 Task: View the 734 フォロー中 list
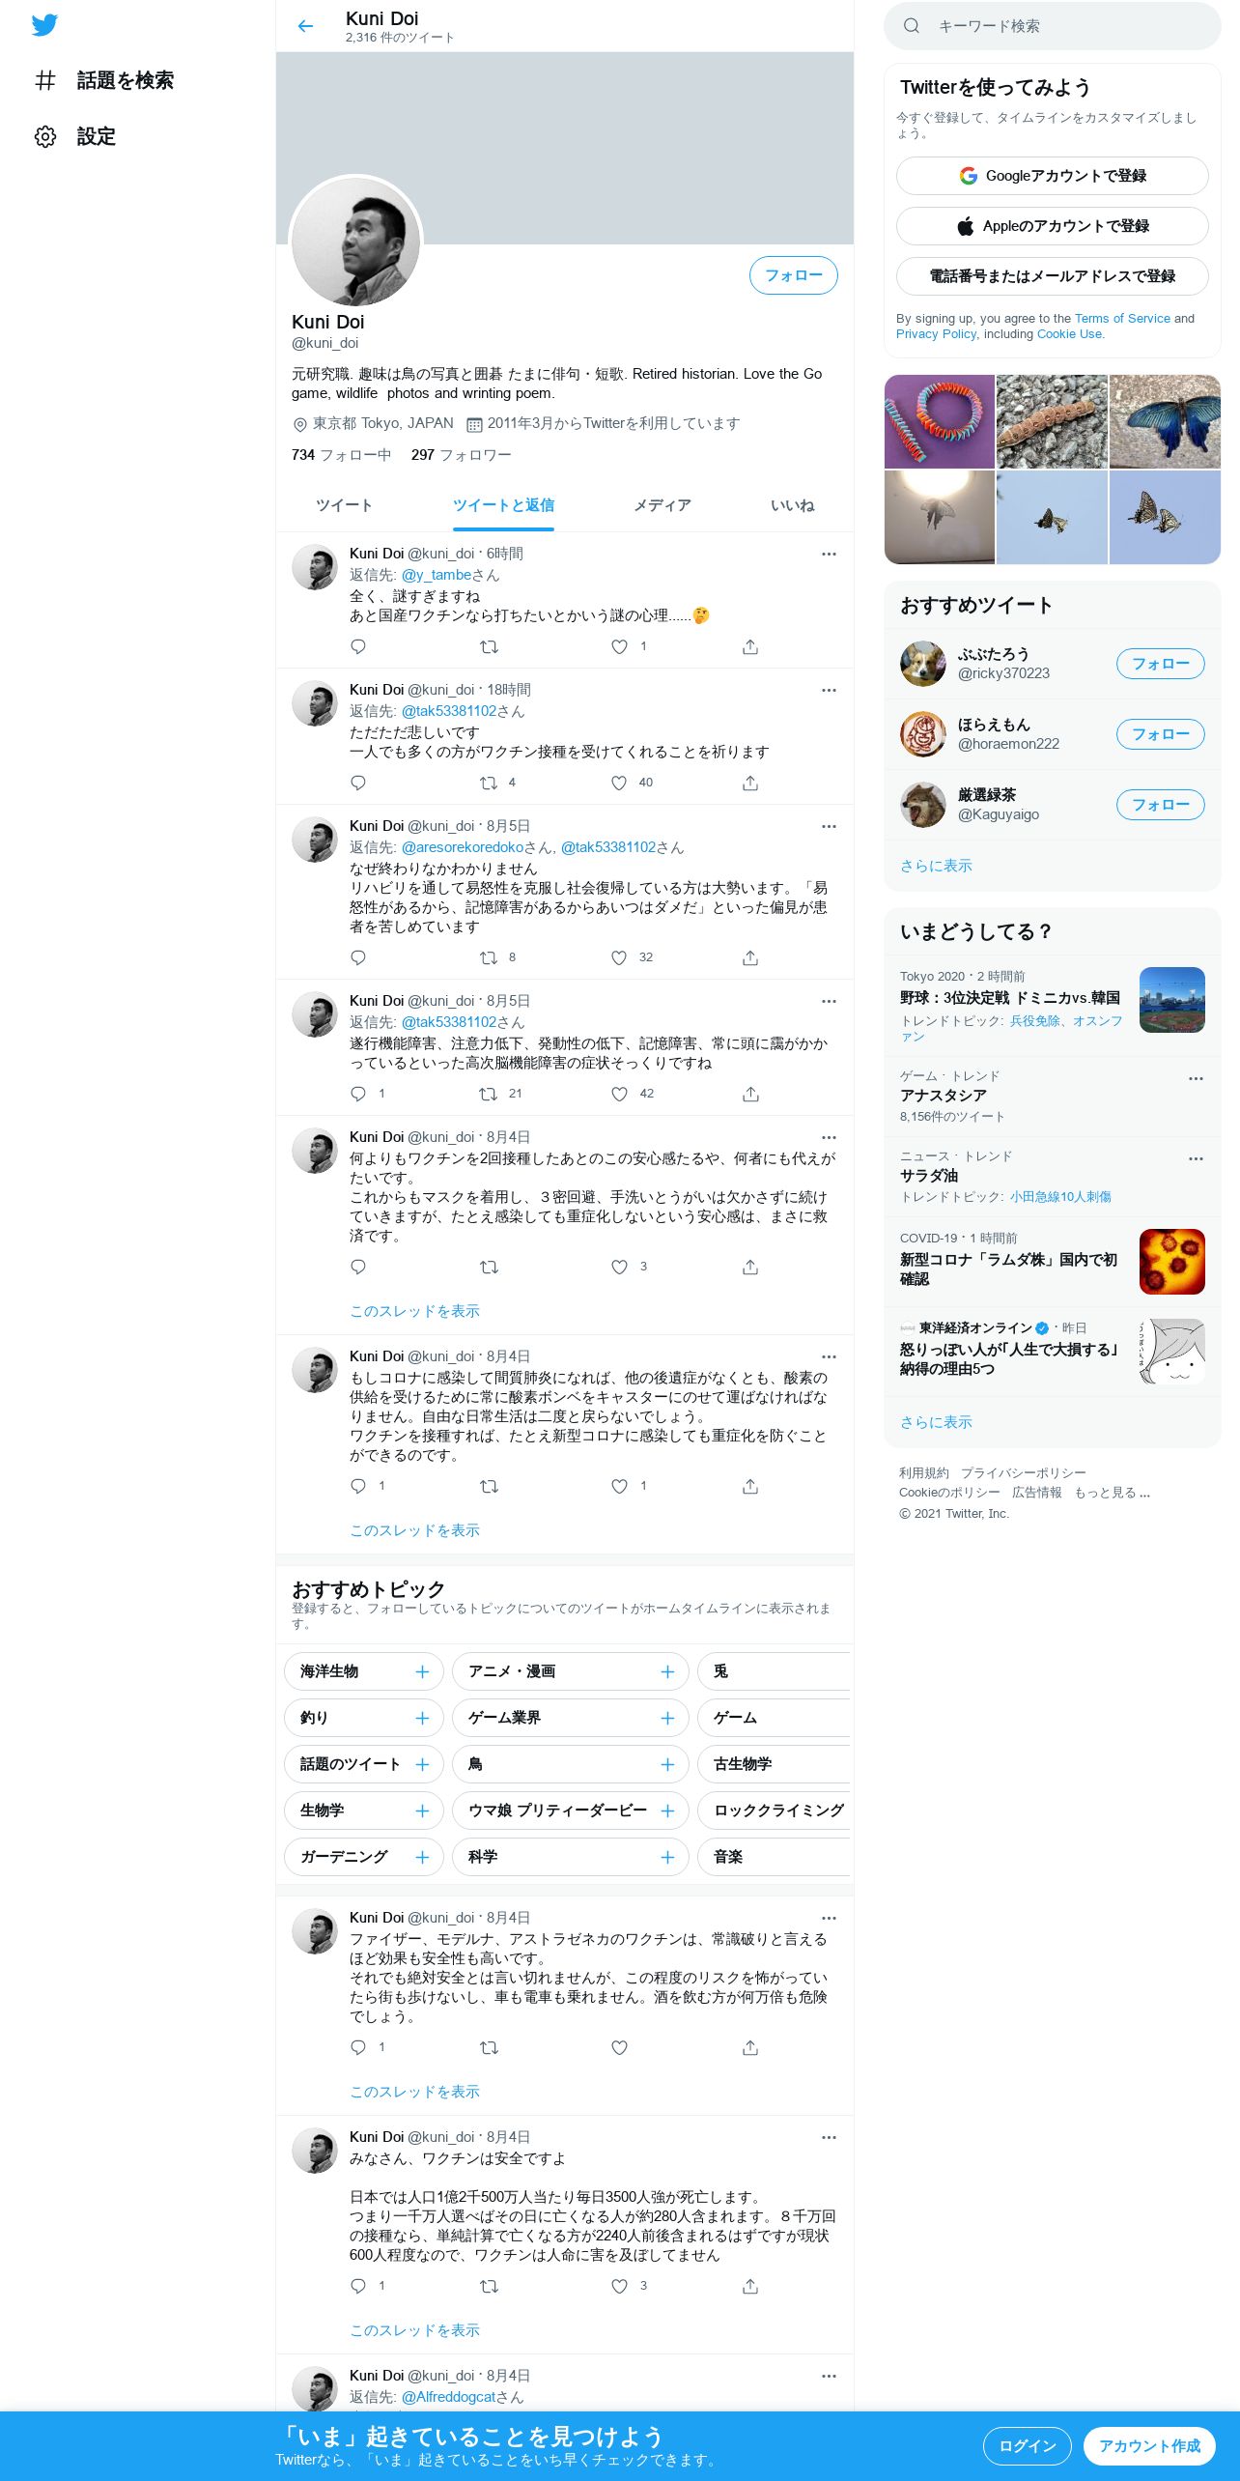tap(341, 455)
